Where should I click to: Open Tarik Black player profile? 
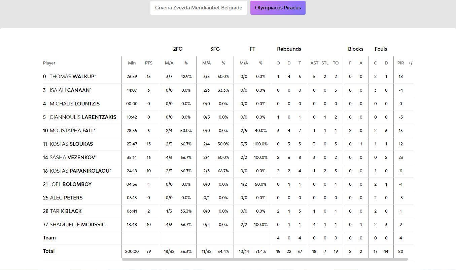coord(66,211)
